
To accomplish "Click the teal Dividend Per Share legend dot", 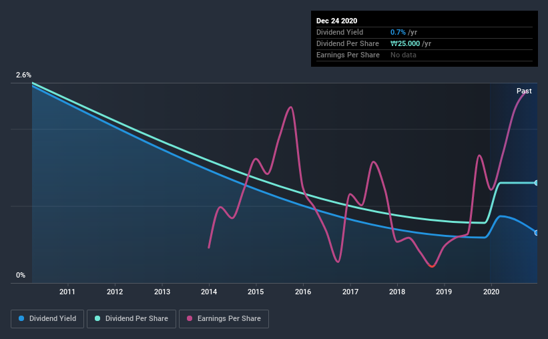I will [97, 318].
